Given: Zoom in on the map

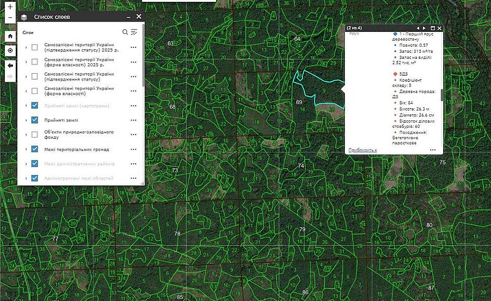Looking at the screenshot, I should pos(10,6).
